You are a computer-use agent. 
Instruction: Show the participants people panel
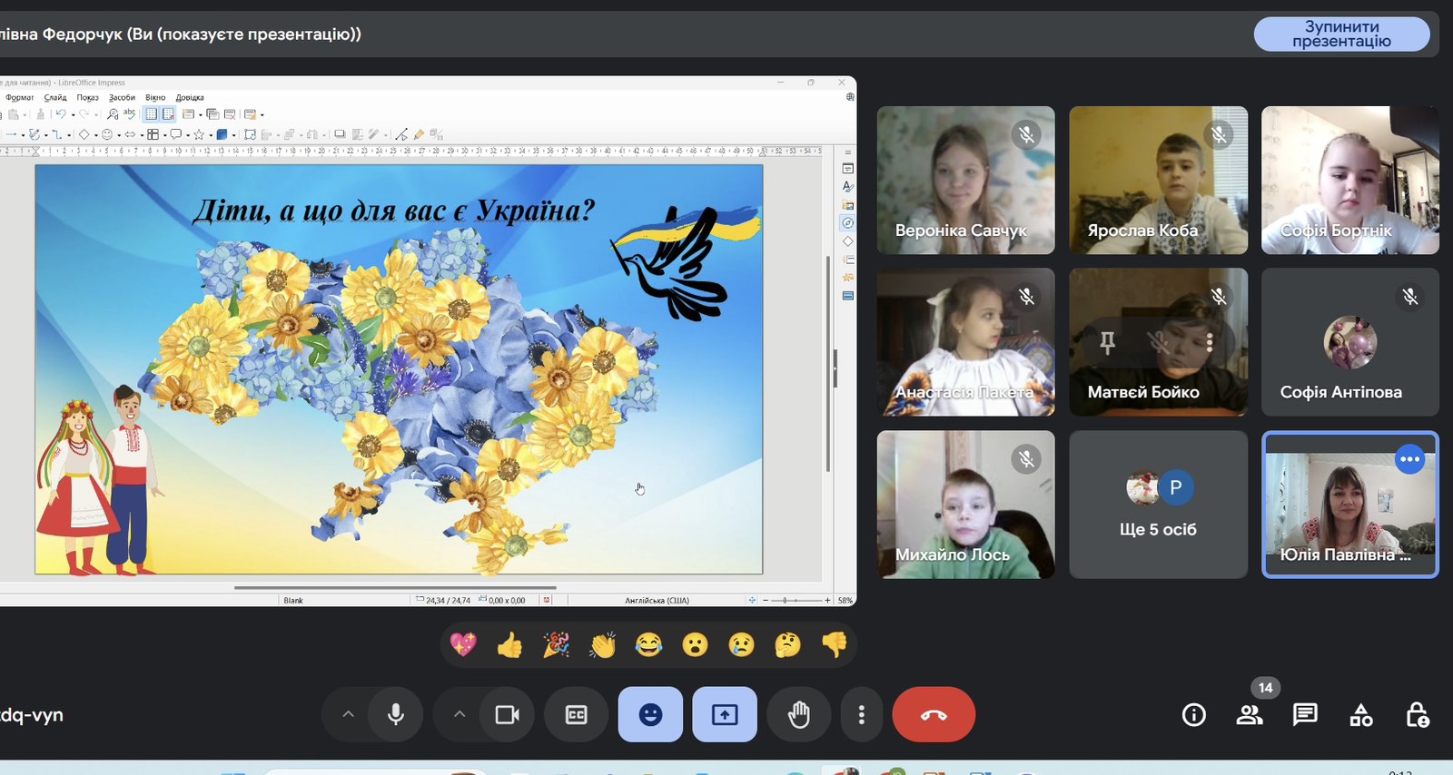pyautogui.click(x=1250, y=715)
